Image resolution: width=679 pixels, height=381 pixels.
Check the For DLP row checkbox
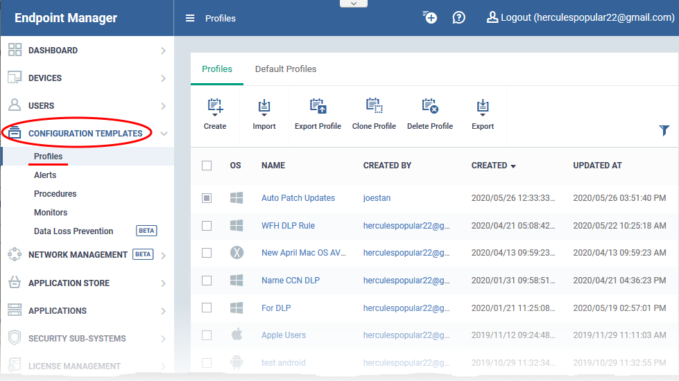coord(207,308)
